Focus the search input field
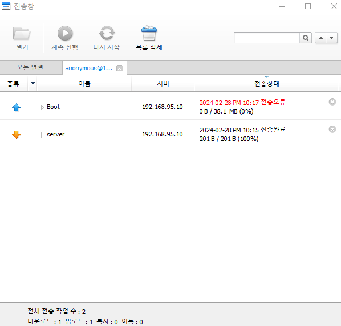The height and width of the screenshot is (326, 341). [267, 38]
